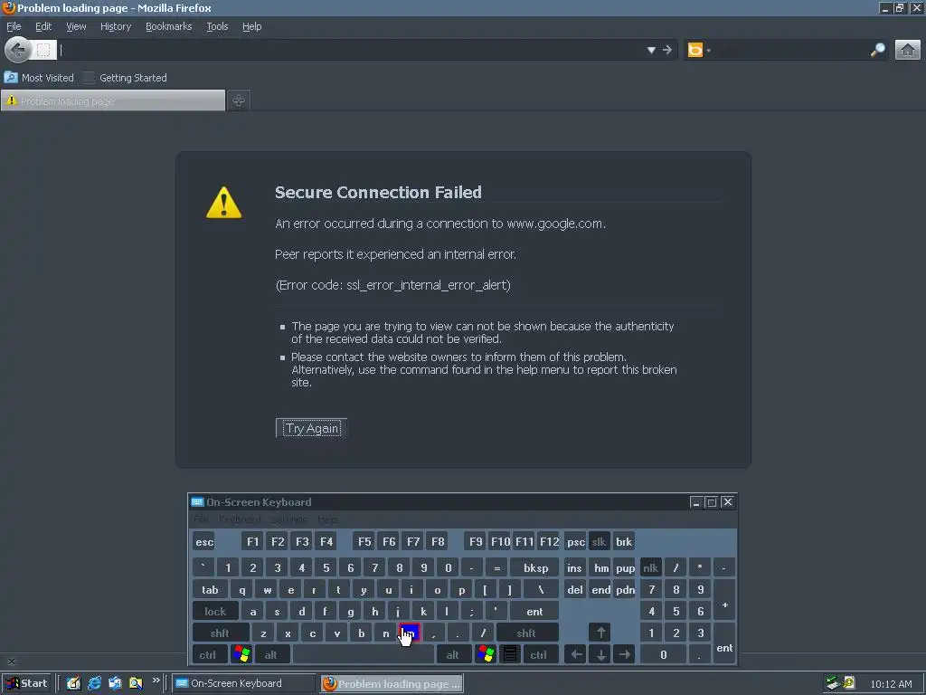Screen dimensions: 926x695
Task: Open the File menu
Action: click(x=14, y=26)
